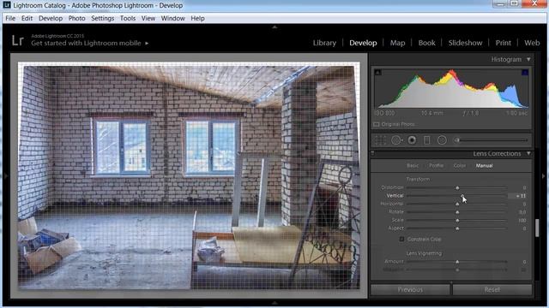
Task: Switch to the Slideshow module
Action: pyautogui.click(x=465, y=43)
